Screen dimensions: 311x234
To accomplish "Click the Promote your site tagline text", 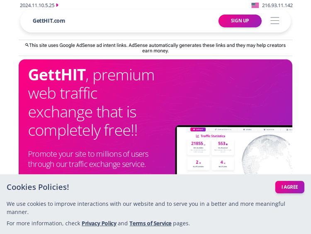I will click(x=88, y=159).
